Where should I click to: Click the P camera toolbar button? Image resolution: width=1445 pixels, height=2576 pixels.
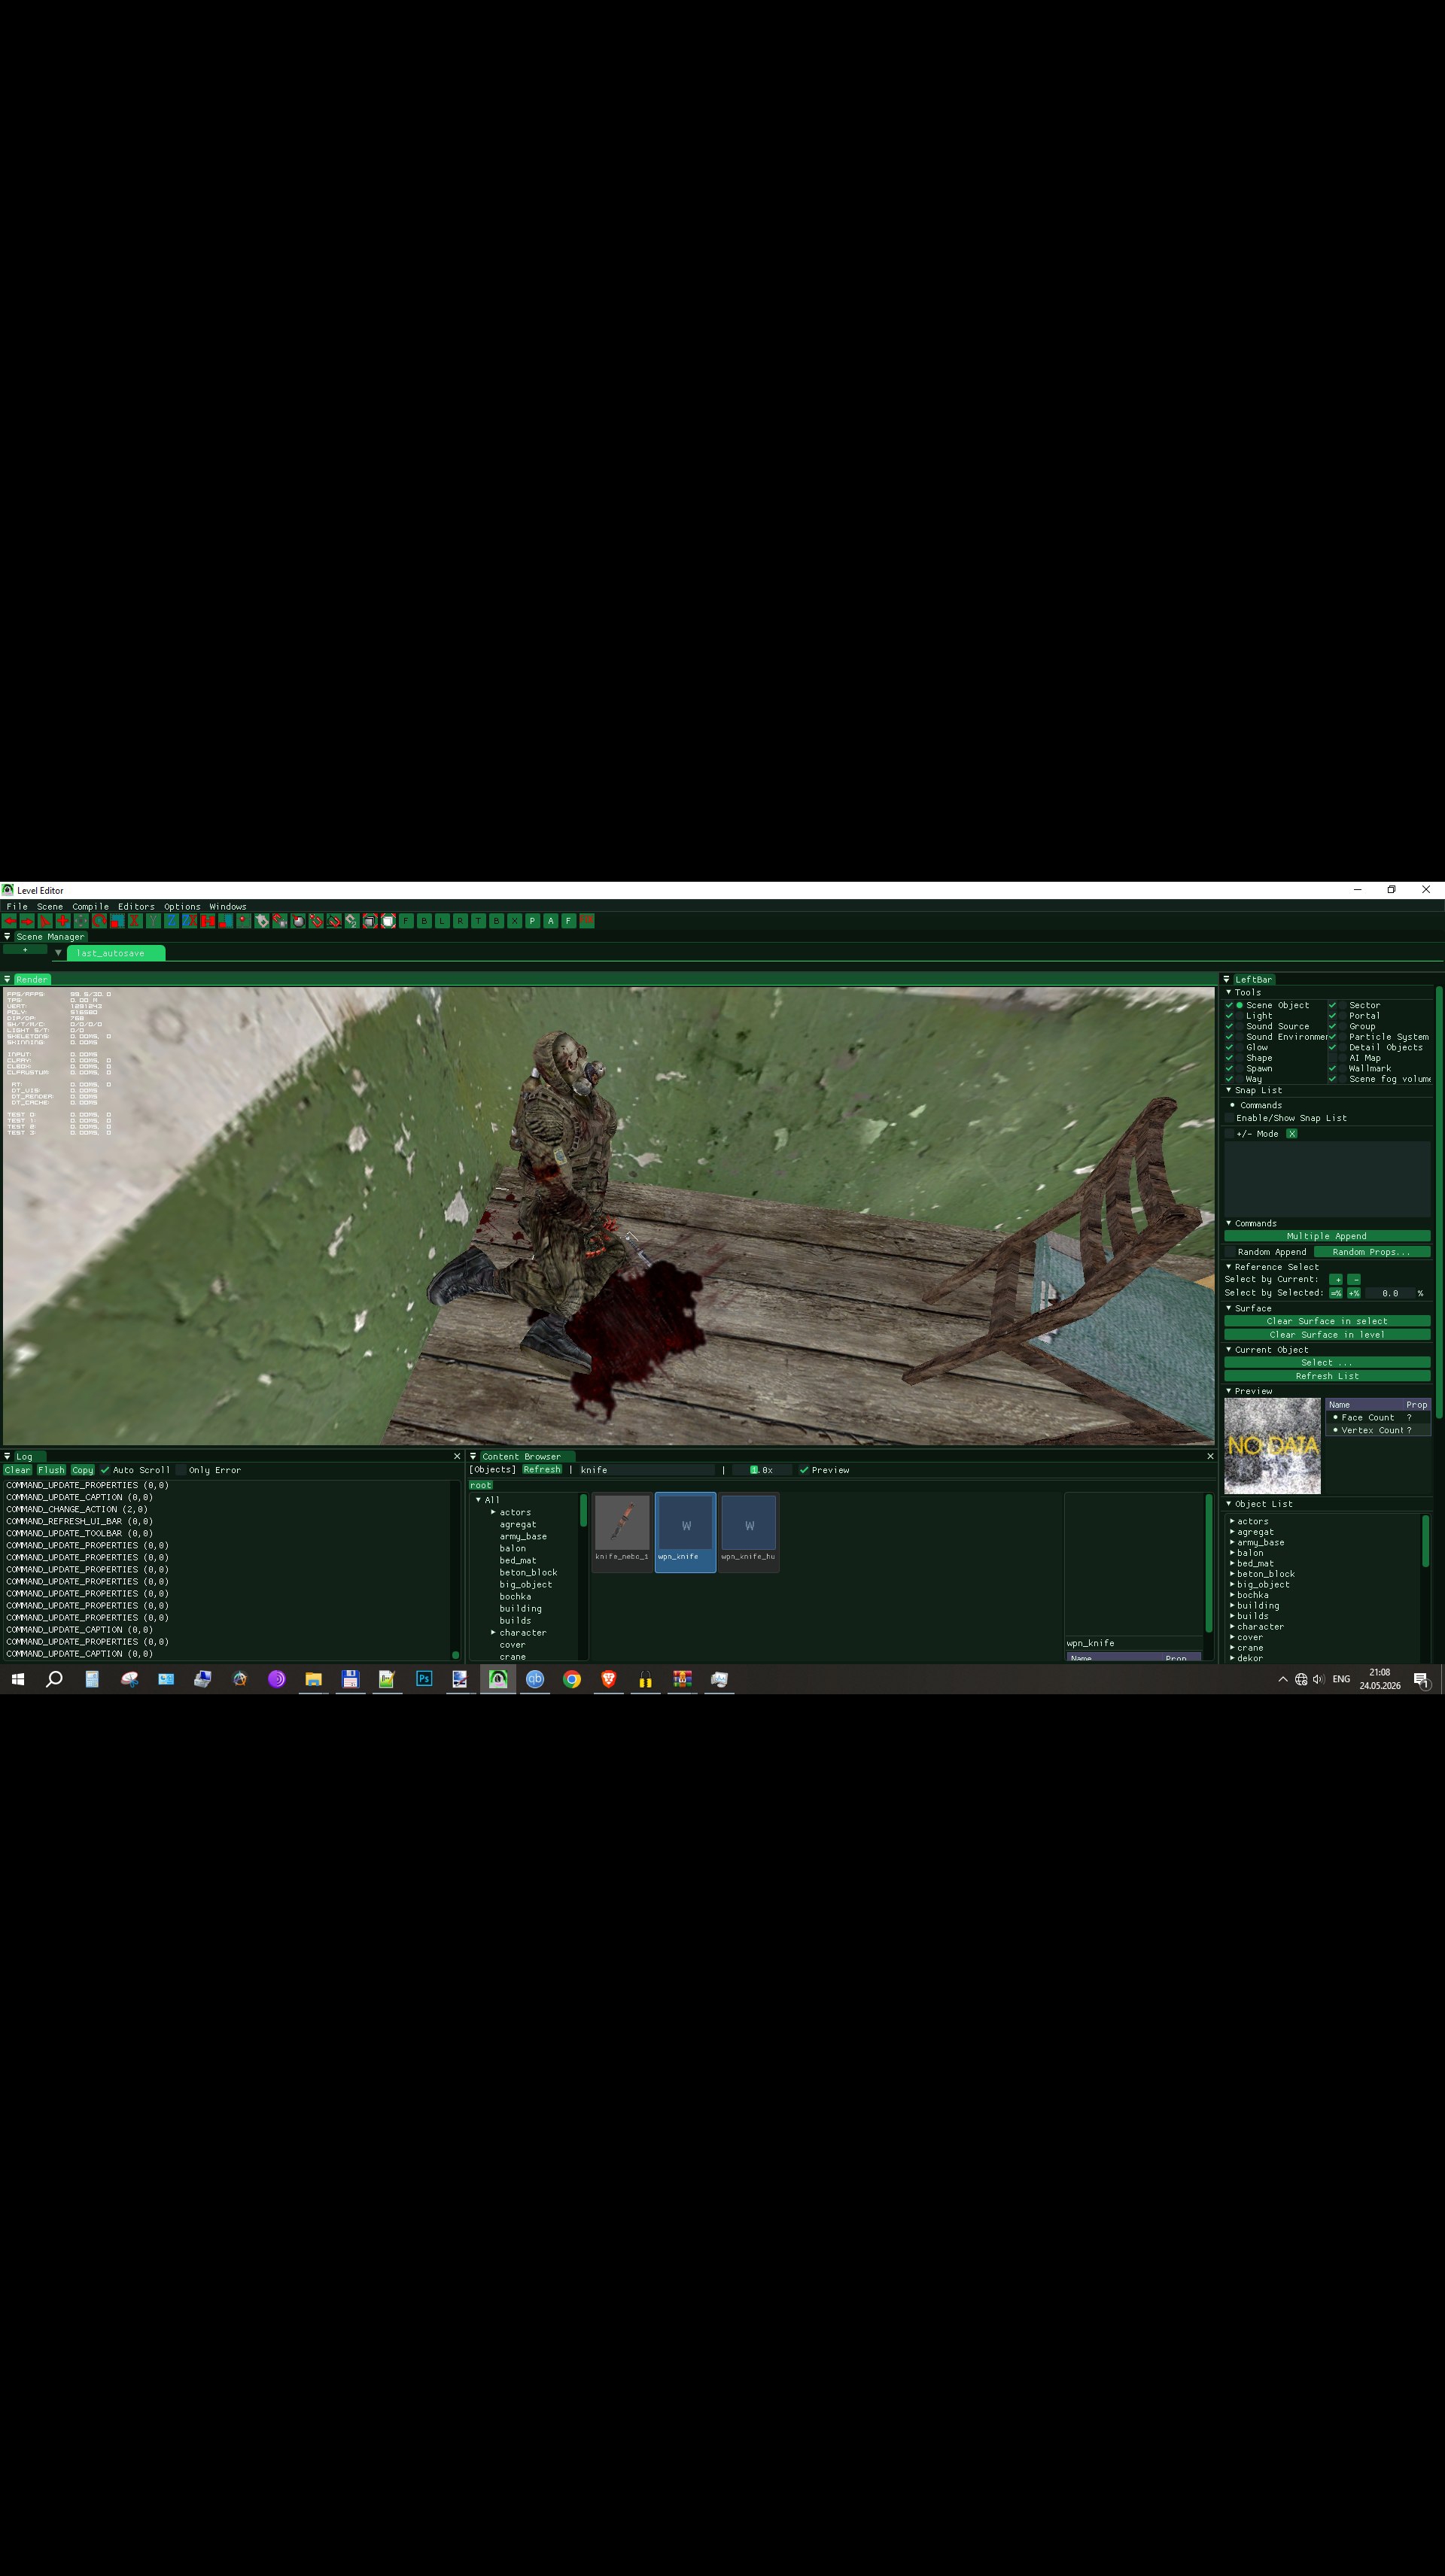pyautogui.click(x=532, y=920)
